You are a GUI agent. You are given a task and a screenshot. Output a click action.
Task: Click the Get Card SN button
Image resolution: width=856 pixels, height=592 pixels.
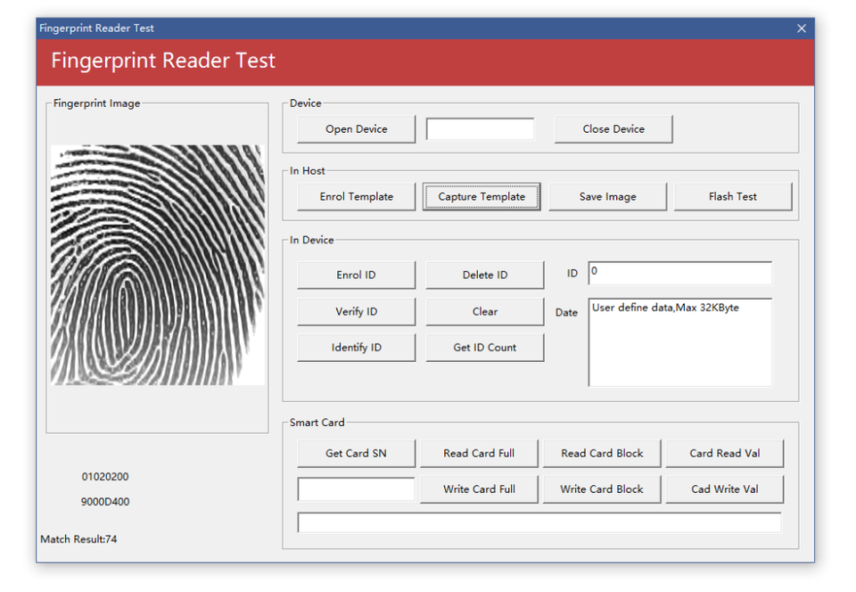(x=356, y=454)
